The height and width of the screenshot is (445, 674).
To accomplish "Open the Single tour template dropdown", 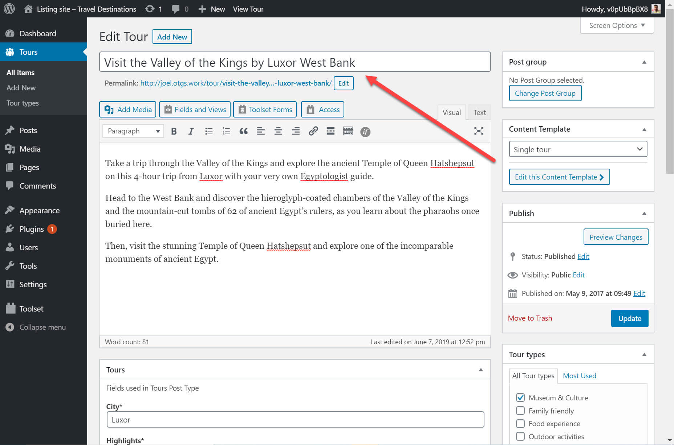I will [578, 149].
